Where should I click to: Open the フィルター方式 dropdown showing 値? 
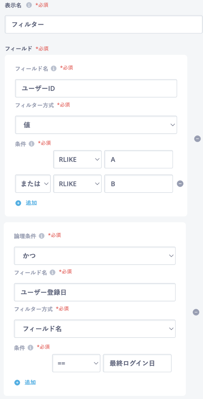(x=96, y=125)
